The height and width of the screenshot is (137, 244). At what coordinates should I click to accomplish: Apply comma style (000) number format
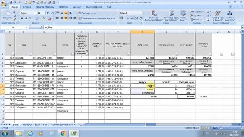[x=132, y=18]
